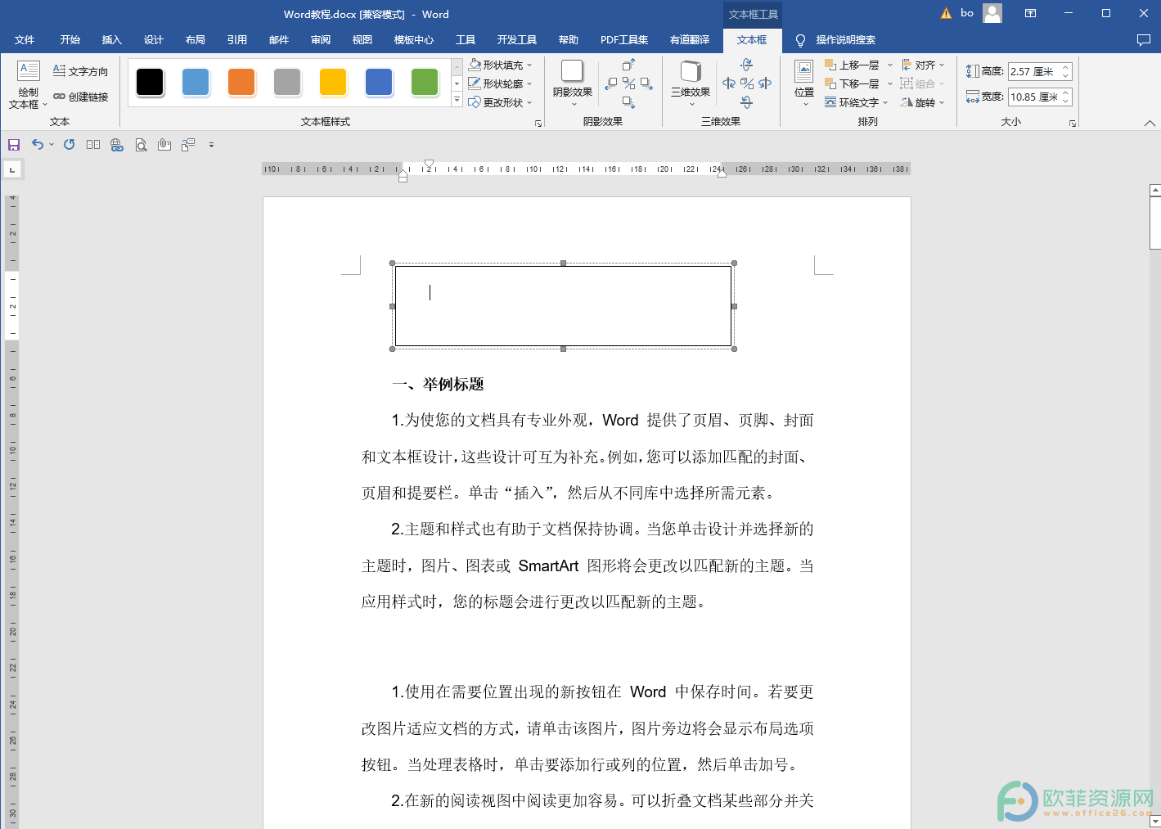Open the File (文件) tab
The image size is (1161, 829).
click(x=25, y=39)
